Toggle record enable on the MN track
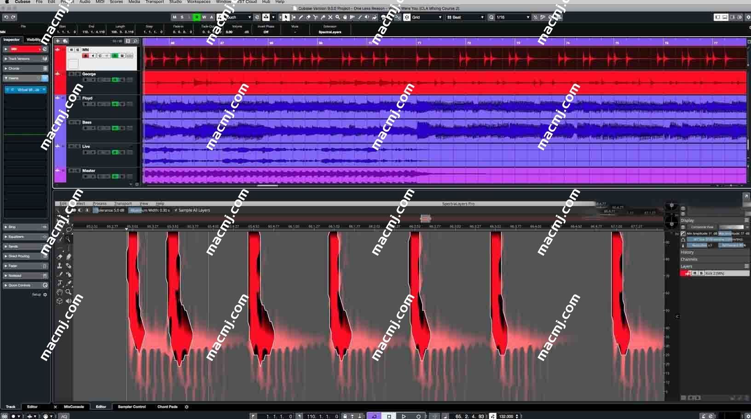Screen dimensions: 751x419 [85, 56]
